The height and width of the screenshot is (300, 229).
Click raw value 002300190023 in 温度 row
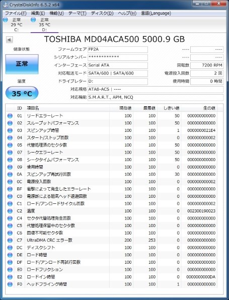click(201, 211)
